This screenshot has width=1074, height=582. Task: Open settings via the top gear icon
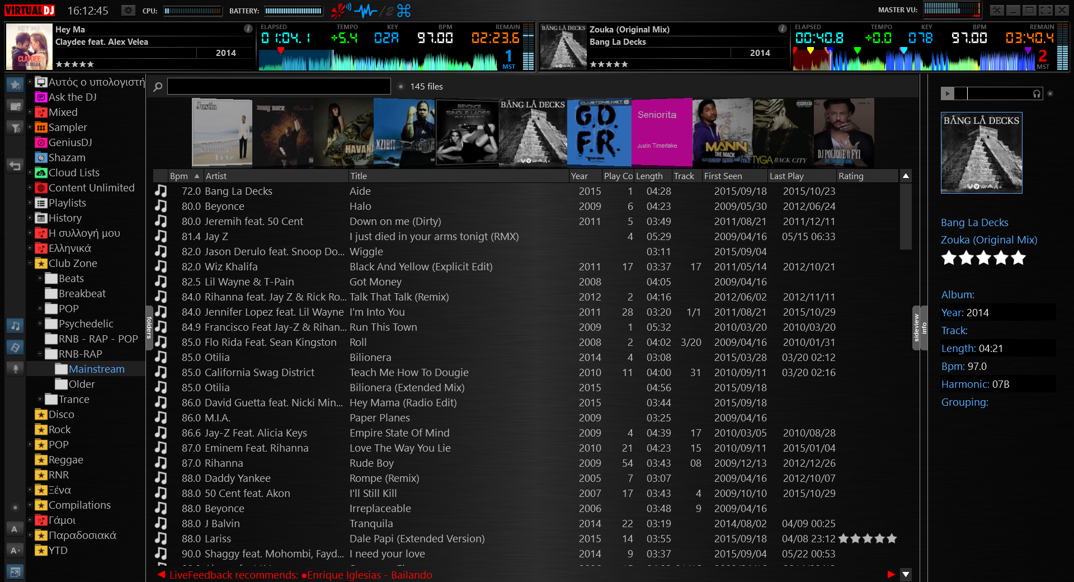click(128, 11)
